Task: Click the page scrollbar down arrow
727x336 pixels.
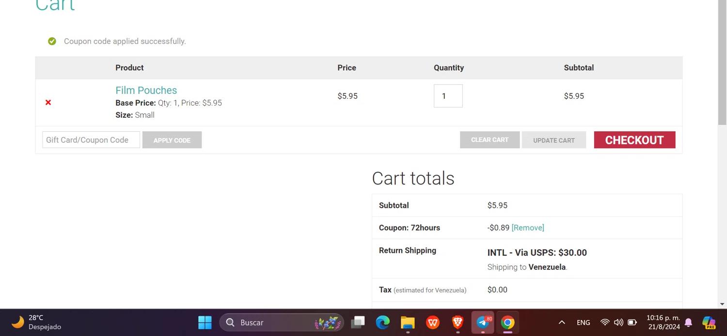Action: (x=722, y=304)
